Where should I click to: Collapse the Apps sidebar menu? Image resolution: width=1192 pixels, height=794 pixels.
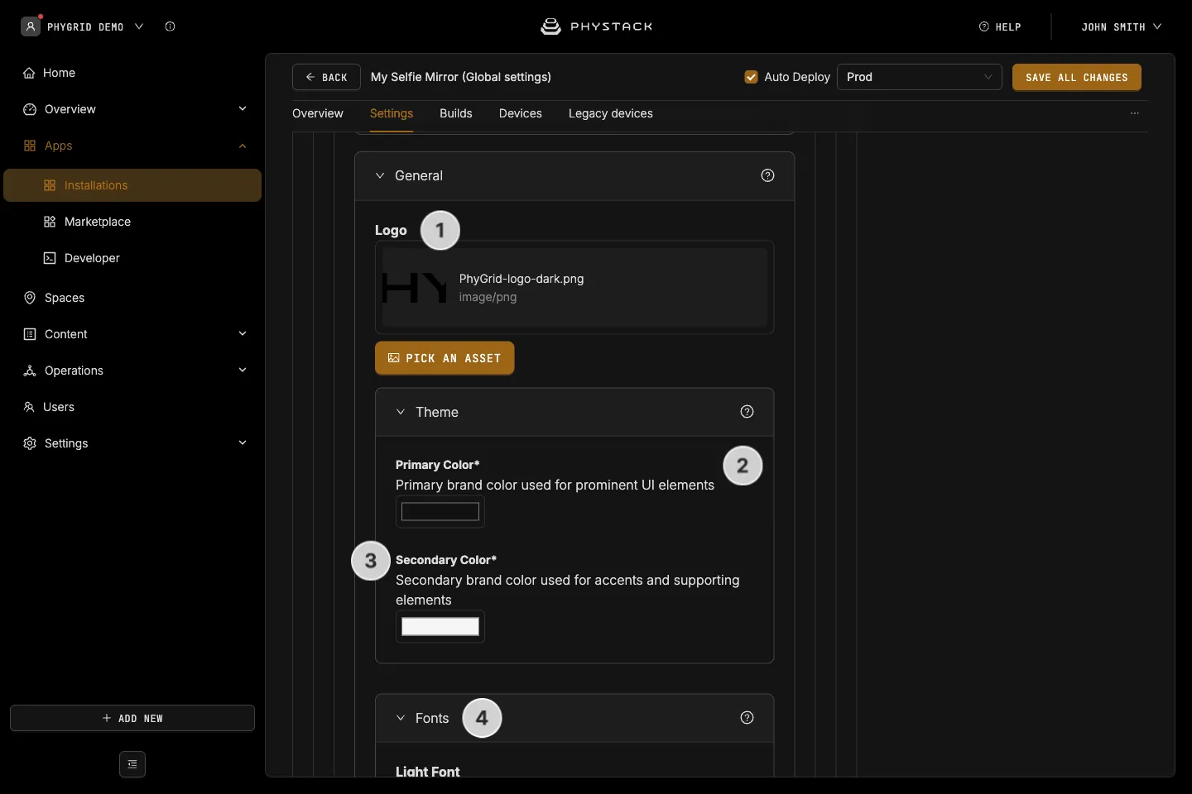[x=243, y=146]
